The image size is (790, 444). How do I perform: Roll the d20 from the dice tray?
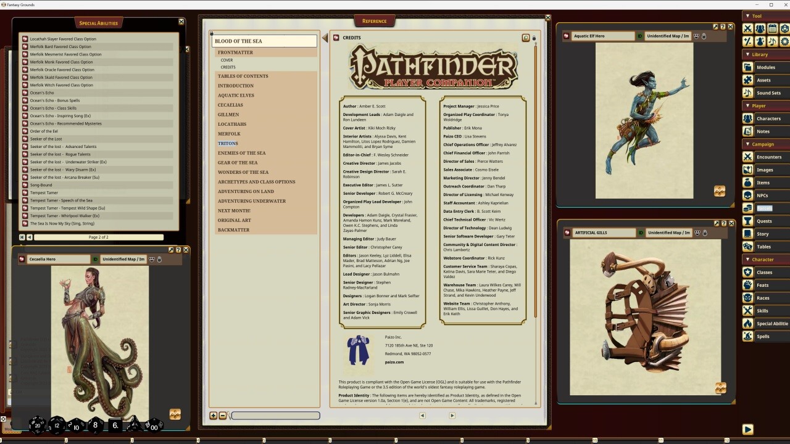38,424
